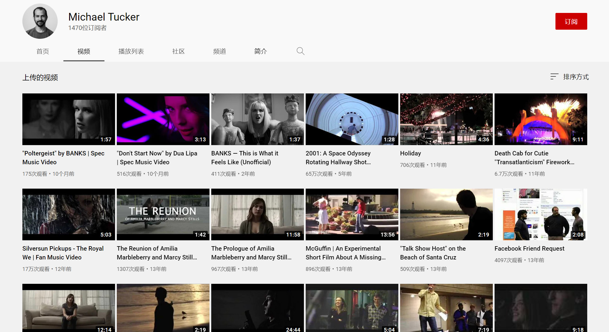Open the Silversun Pickups fan video thumbnail

click(69, 214)
